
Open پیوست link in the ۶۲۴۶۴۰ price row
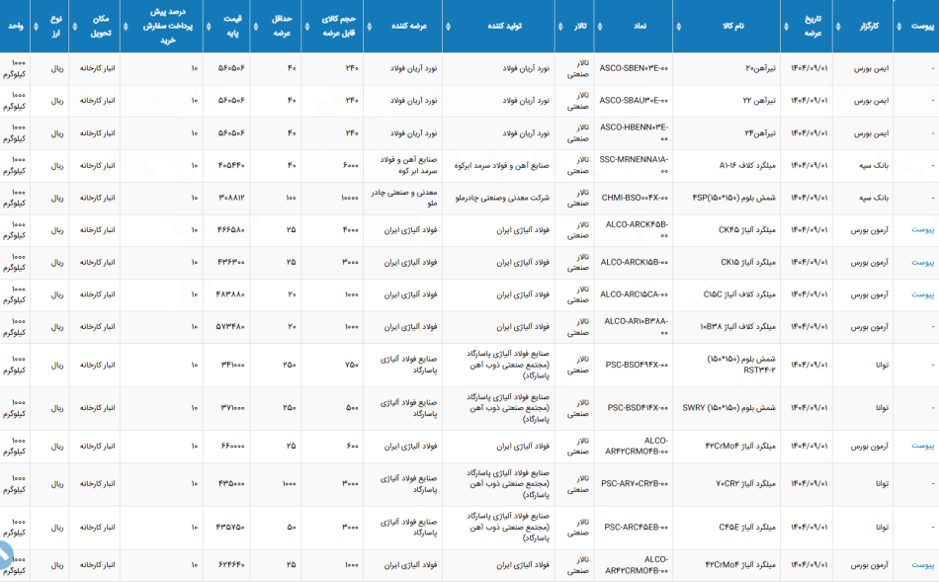(x=922, y=564)
